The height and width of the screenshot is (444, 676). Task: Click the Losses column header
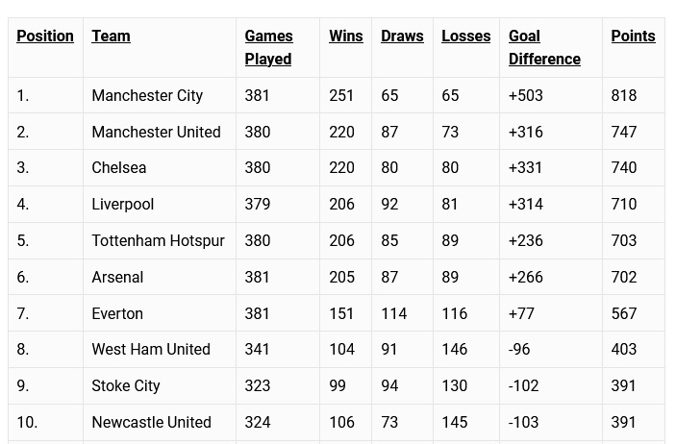[465, 36]
